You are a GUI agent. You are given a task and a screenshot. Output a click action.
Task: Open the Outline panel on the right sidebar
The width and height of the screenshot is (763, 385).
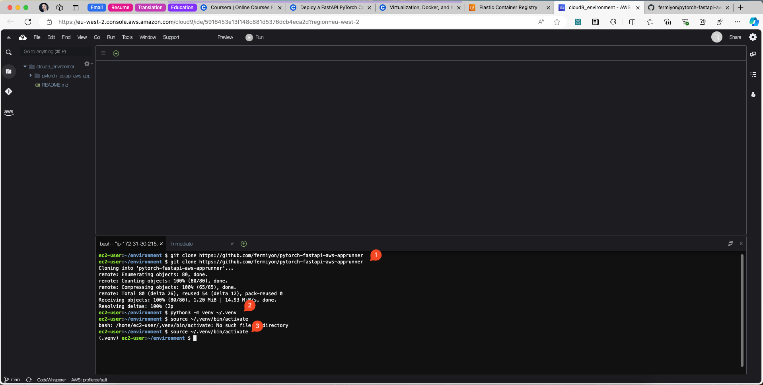point(753,74)
